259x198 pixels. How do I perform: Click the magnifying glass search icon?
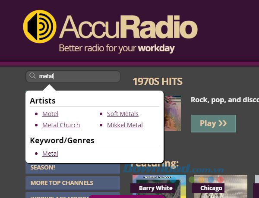(32, 76)
